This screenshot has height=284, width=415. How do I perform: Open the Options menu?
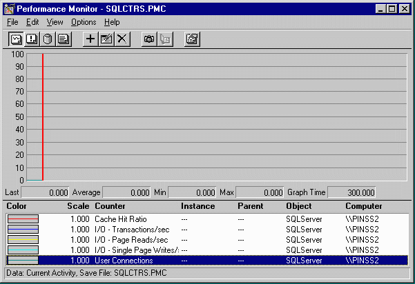(x=84, y=22)
